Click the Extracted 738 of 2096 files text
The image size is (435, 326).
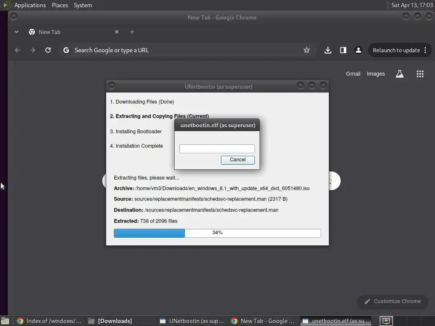pos(146,221)
